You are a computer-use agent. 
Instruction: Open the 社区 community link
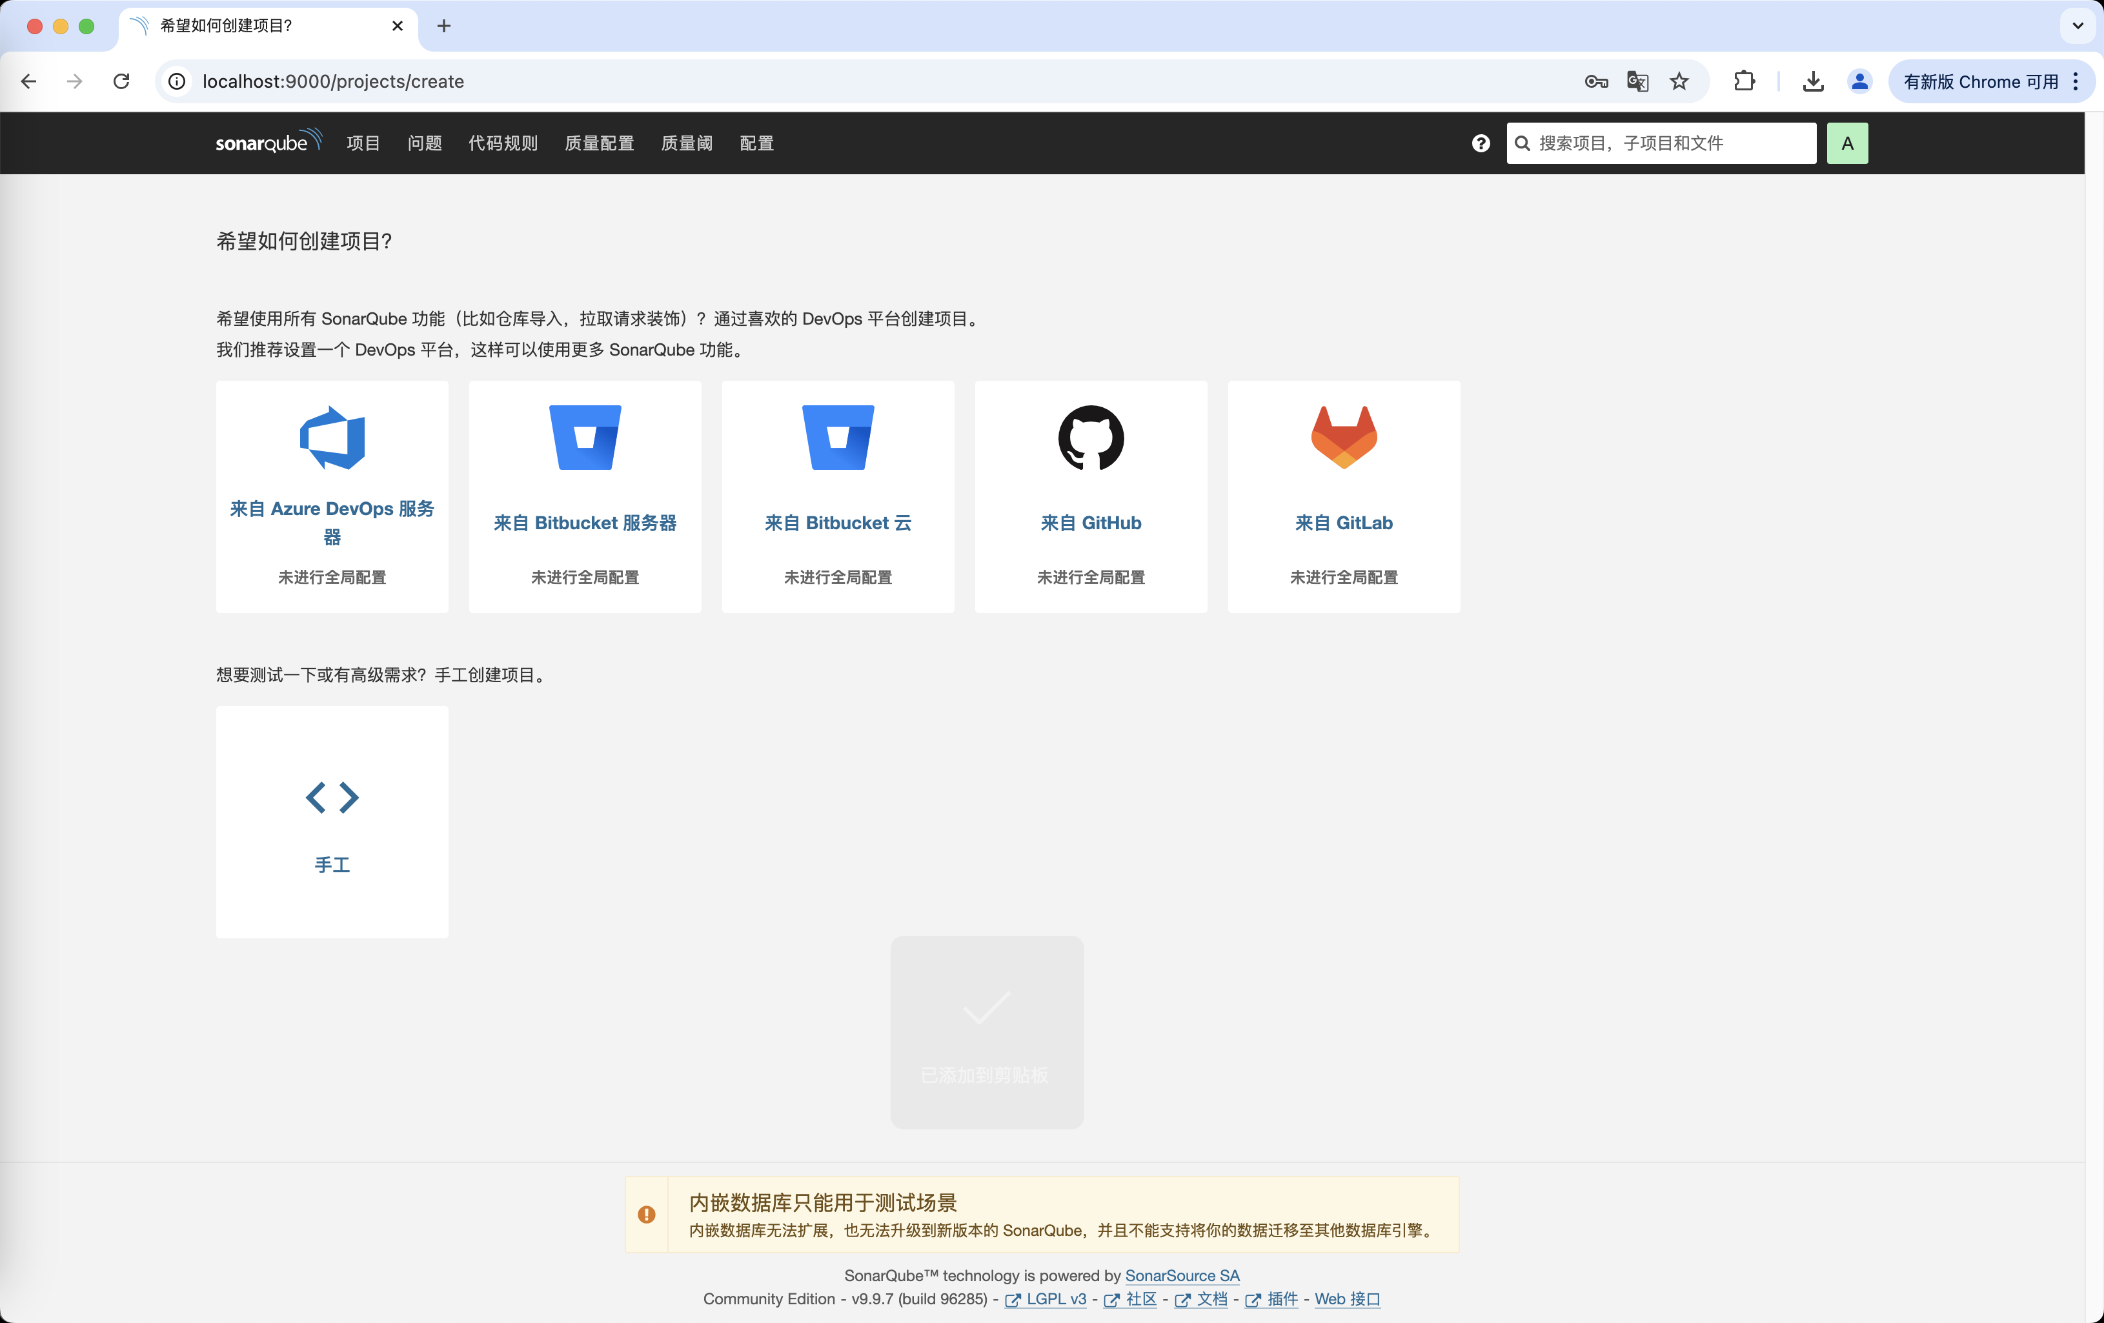1131,1298
